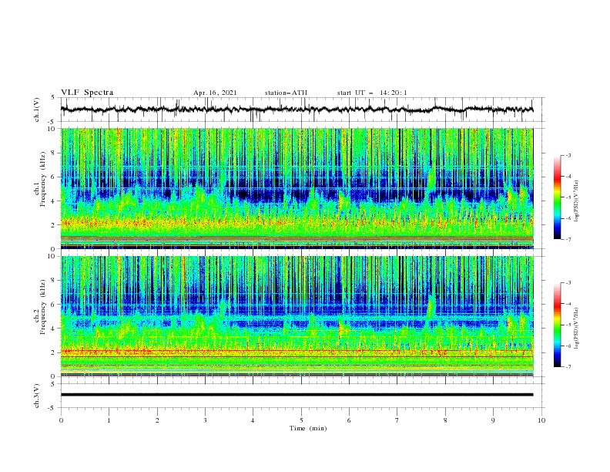Click time axis tick label '8'
Screen dimensions: 610x472
point(445,420)
